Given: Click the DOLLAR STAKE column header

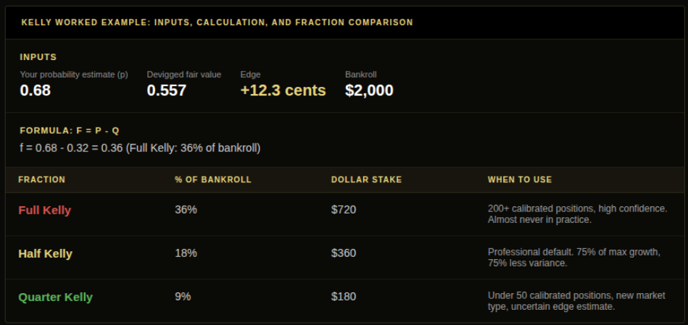Looking at the screenshot, I should 366,180.
